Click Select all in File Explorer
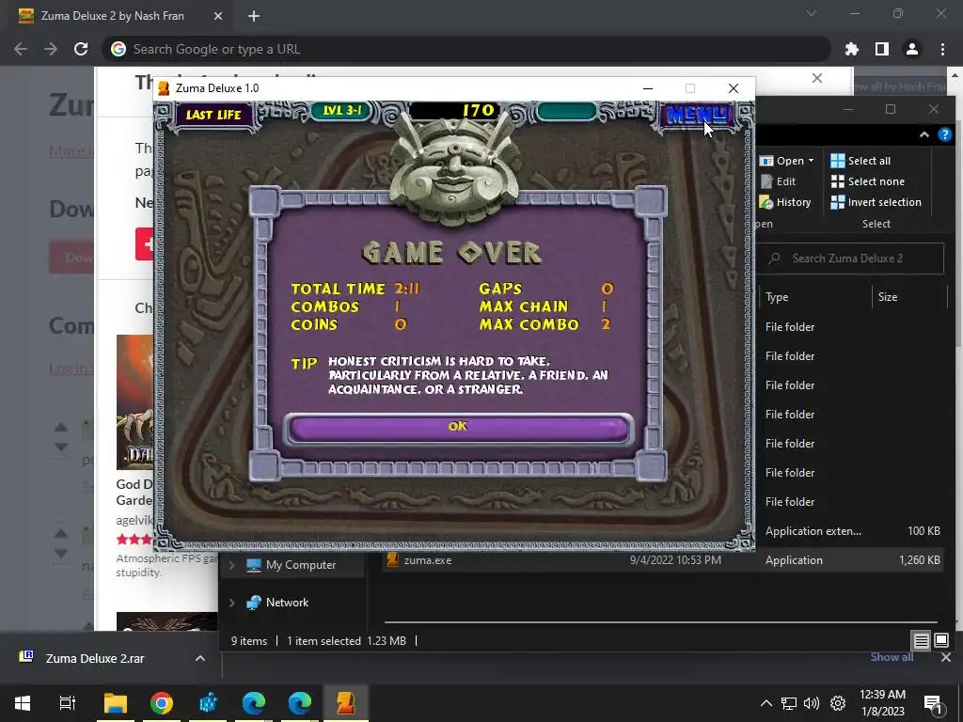Viewport: 963px width, 722px height. (x=860, y=161)
